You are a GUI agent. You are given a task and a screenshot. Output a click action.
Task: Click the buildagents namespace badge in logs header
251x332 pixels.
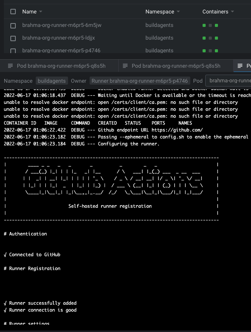coord(52,81)
